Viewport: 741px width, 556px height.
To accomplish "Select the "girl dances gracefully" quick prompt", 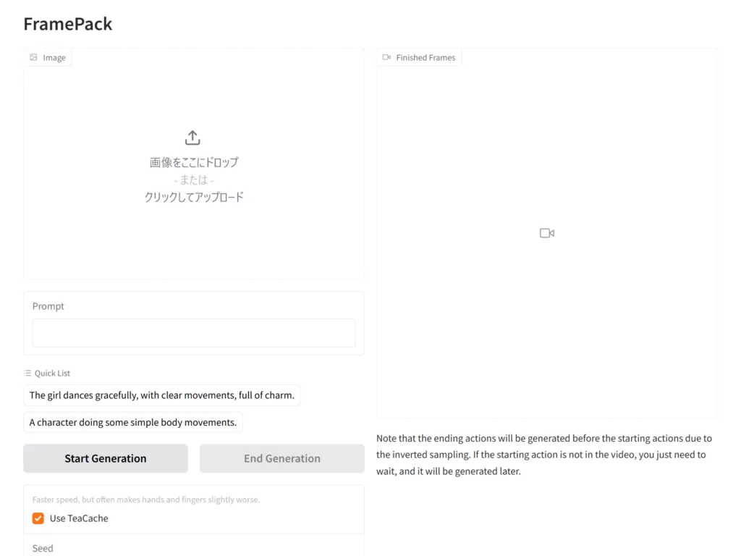I will point(161,395).
